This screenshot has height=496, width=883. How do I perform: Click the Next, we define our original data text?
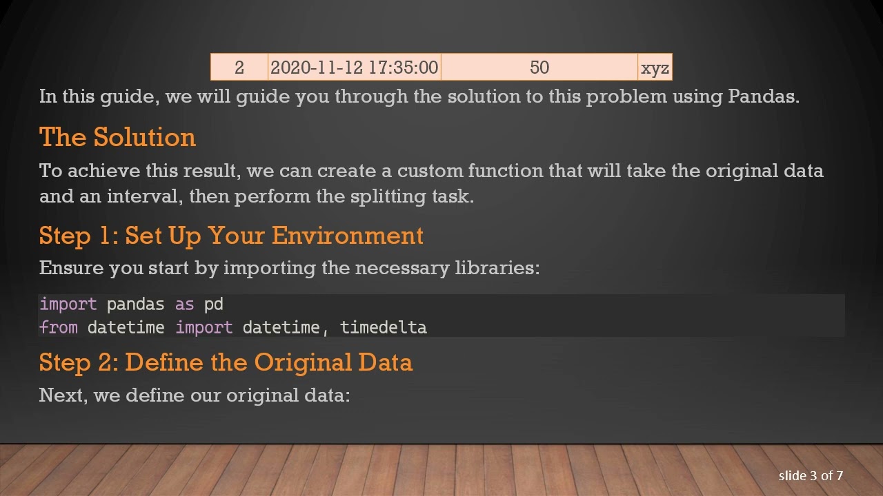pyautogui.click(x=195, y=395)
